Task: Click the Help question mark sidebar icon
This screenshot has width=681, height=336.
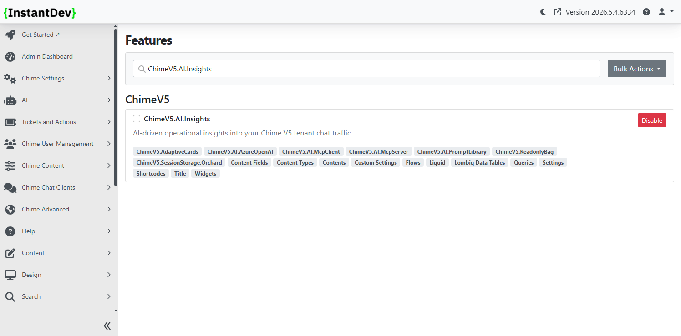Action: 10,231
